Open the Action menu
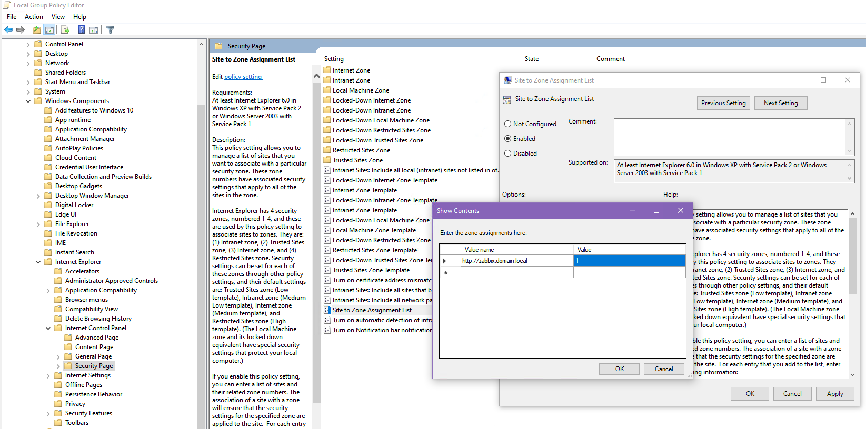Image resolution: width=866 pixels, height=429 pixels. pos(34,17)
